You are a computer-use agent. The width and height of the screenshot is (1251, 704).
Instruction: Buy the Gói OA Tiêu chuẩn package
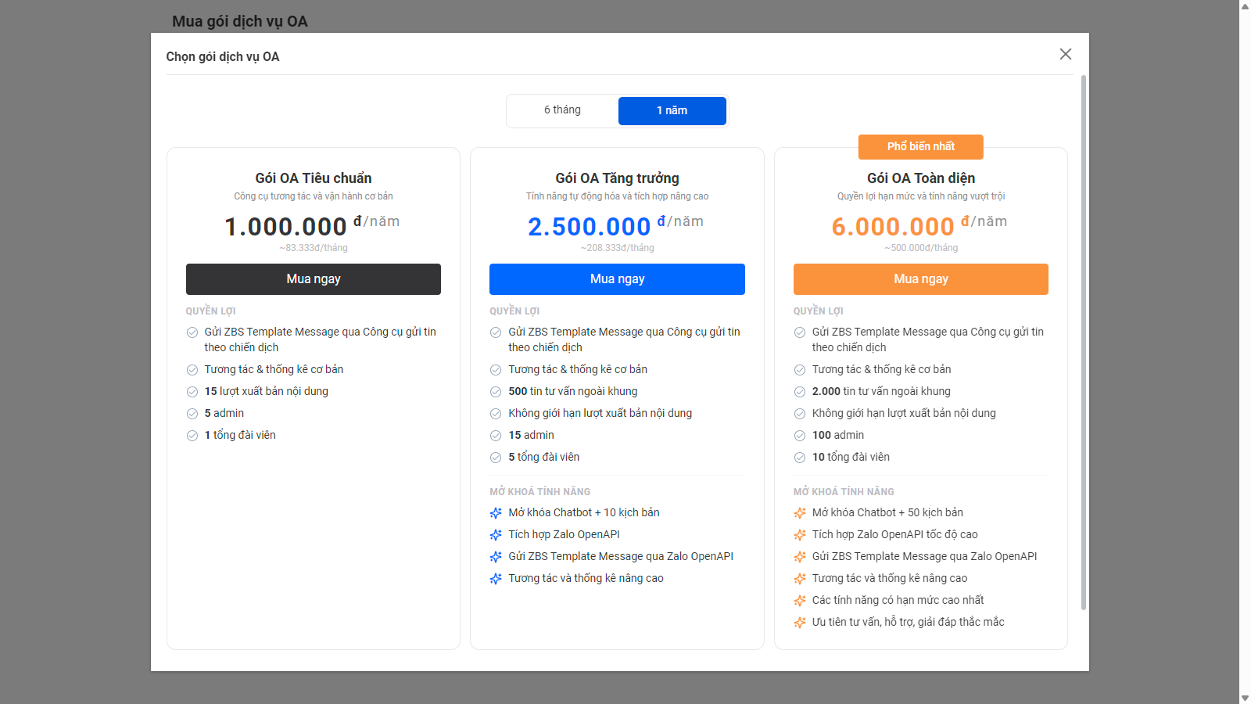[x=314, y=279]
